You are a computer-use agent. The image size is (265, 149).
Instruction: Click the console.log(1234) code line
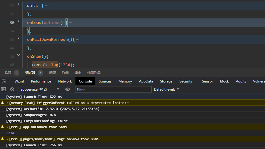pyautogui.click(x=53, y=65)
